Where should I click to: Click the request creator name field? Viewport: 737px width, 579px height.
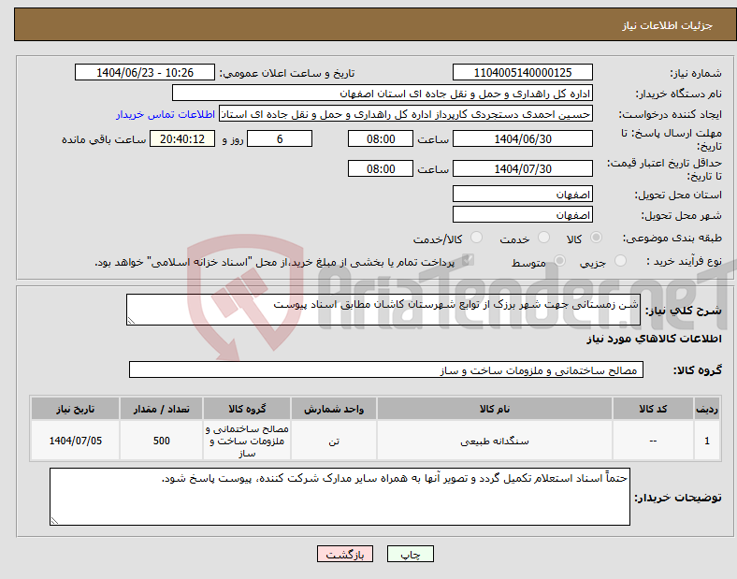tap(406, 114)
